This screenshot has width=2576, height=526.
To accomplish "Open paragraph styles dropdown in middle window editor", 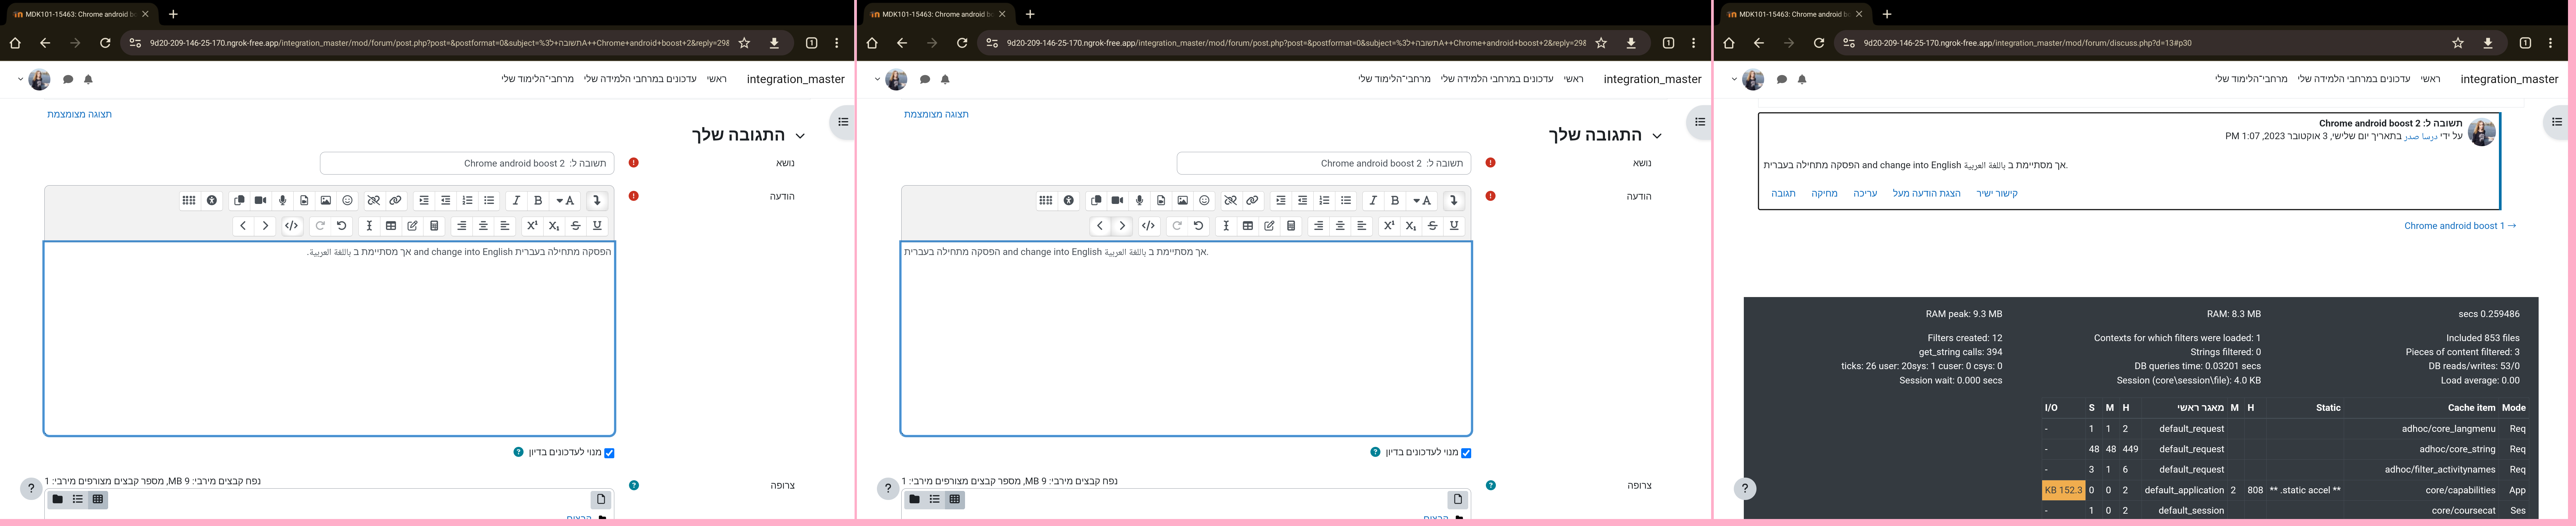I will (1422, 201).
